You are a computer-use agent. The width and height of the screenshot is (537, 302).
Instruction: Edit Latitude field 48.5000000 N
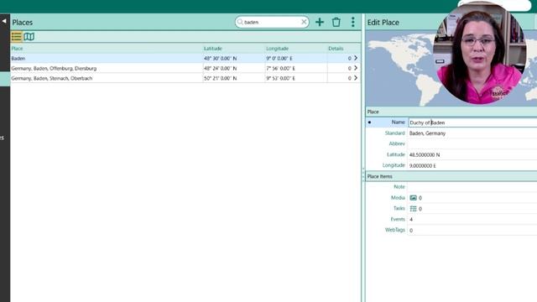(472, 154)
